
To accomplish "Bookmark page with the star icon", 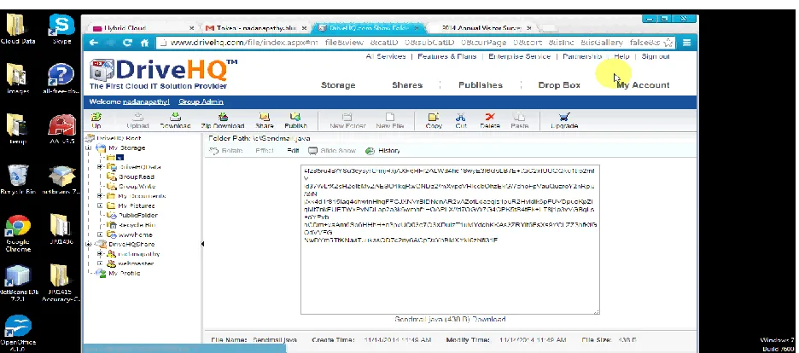I will point(668,43).
